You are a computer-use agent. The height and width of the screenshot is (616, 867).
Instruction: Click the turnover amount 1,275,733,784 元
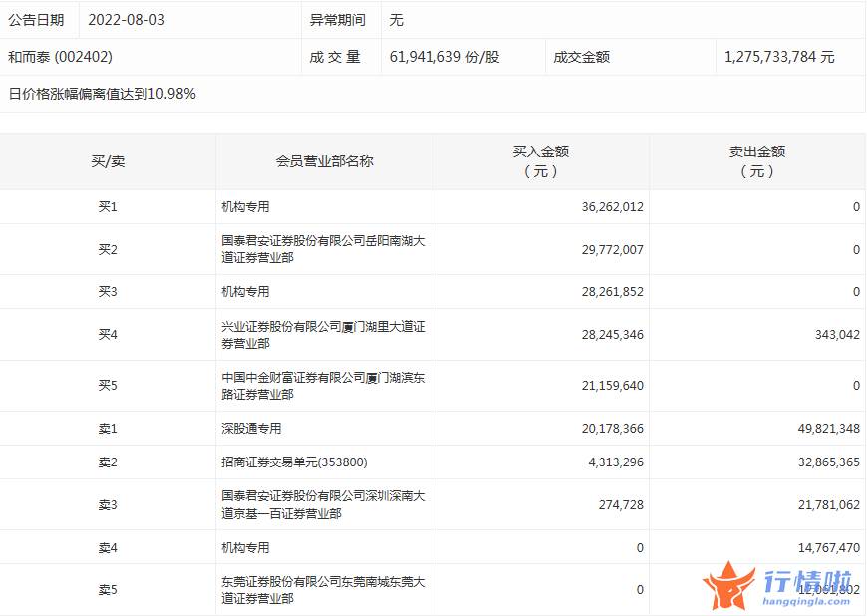(779, 57)
